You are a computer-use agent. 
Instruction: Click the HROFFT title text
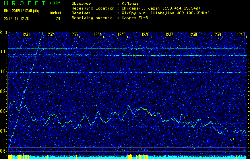[x=25, y=3]
